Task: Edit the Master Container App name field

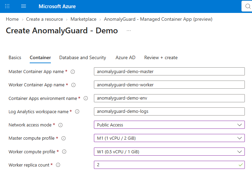Action: [x=169, y=71]
